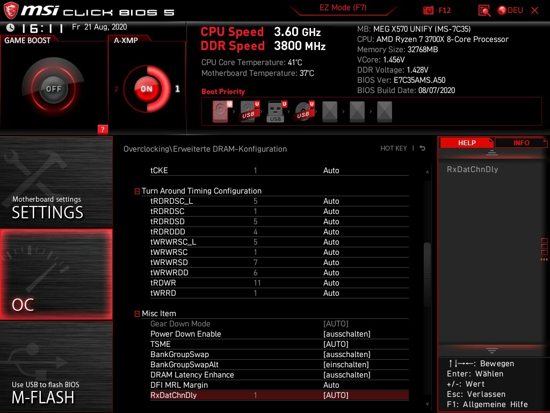Click the scrollbar thumb in settings list

427,275
